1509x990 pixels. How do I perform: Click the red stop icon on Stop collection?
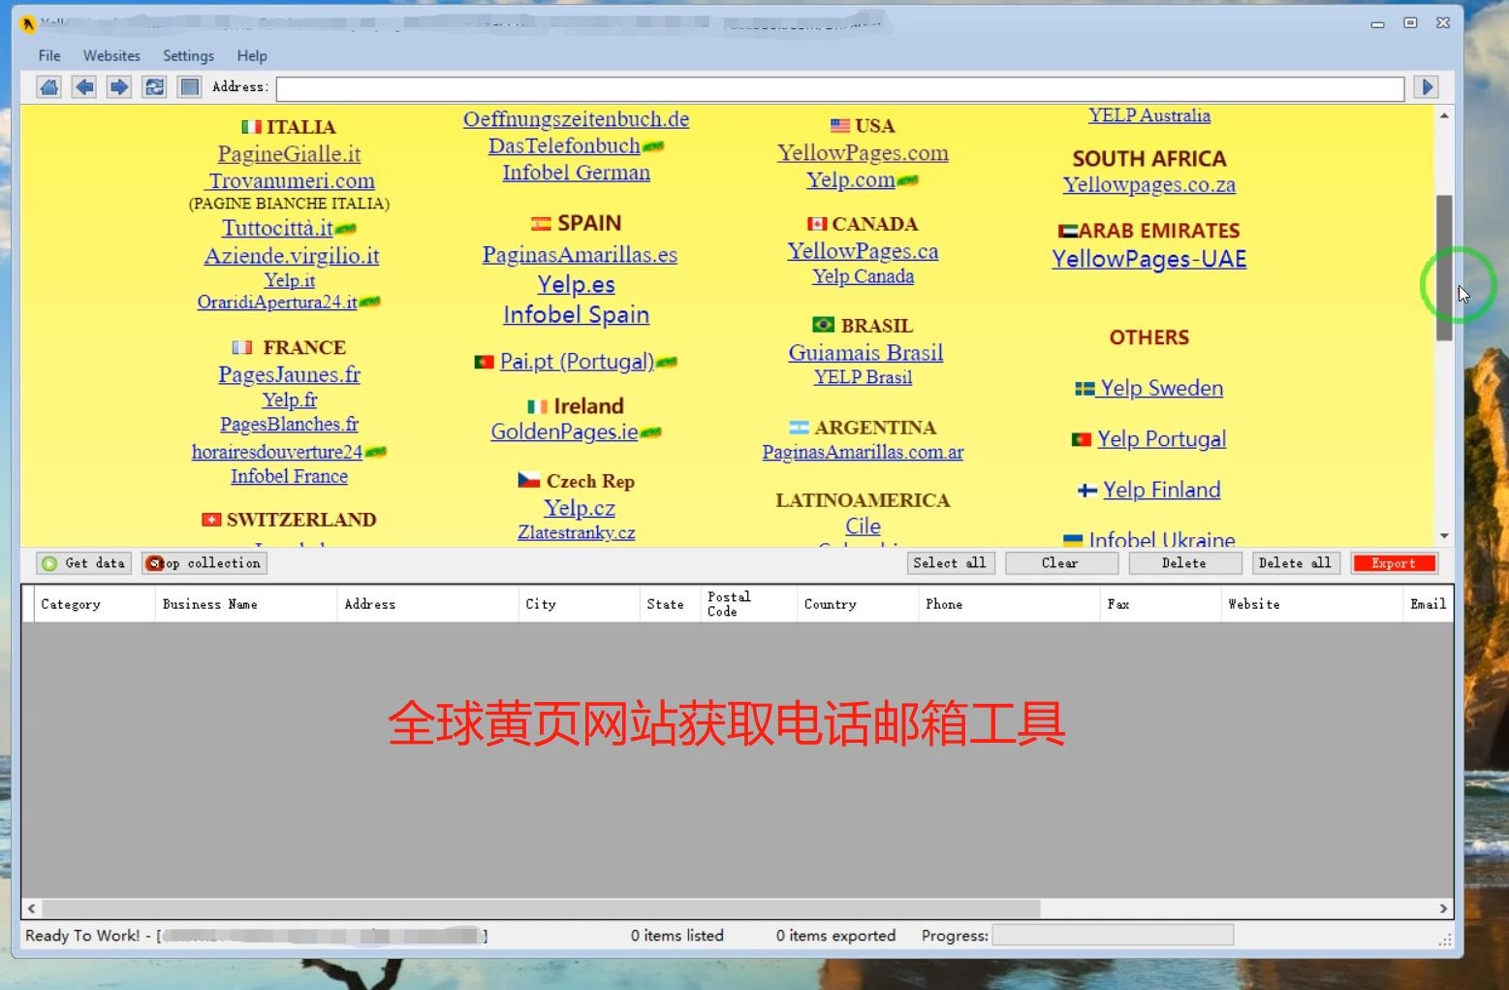[x=155, y=562]
